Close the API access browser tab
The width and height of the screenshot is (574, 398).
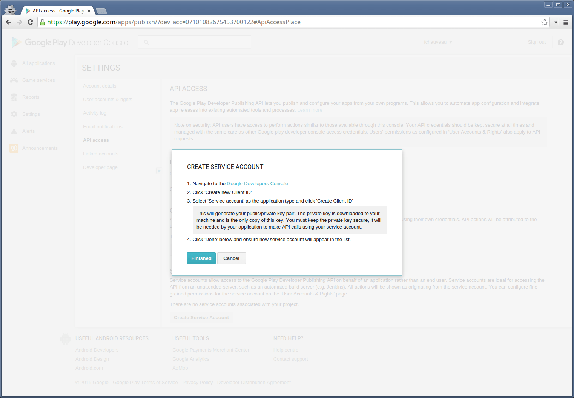point(89,11)
